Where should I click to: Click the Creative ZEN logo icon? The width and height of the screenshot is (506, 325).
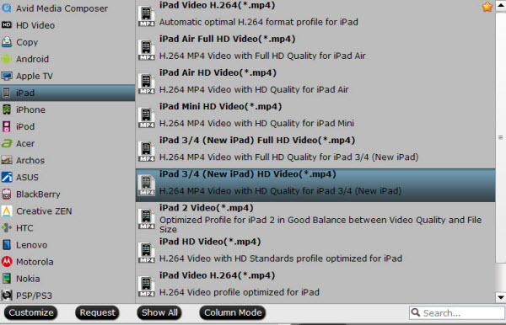click(x=7, y=211)
